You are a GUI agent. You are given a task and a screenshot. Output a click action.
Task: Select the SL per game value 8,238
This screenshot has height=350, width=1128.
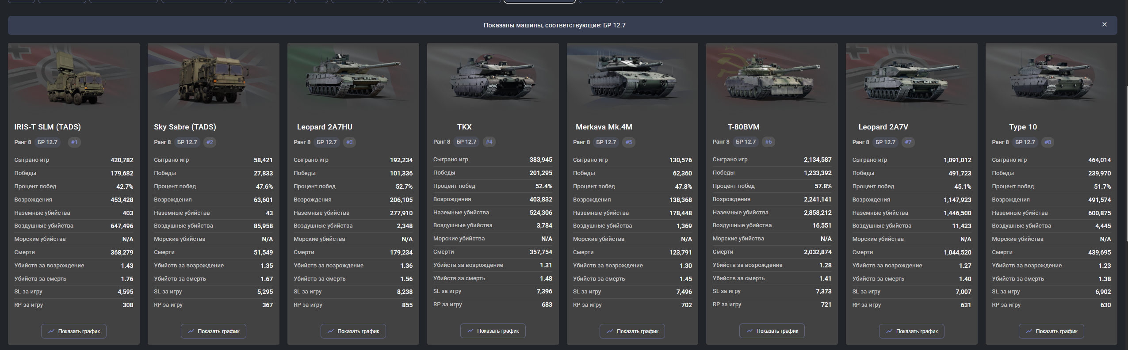(405, 292)
